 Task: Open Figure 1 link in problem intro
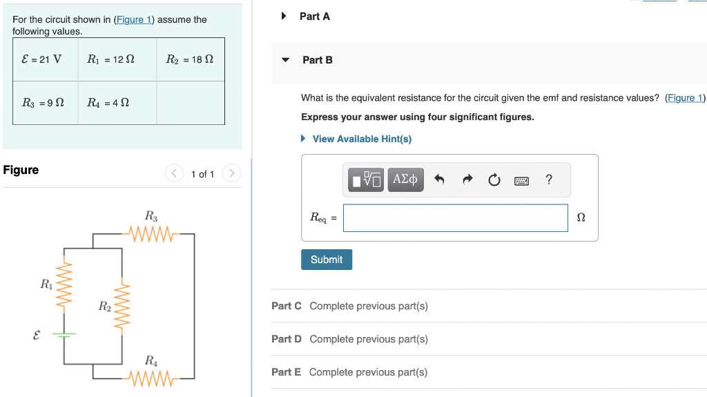coord(134,20)
